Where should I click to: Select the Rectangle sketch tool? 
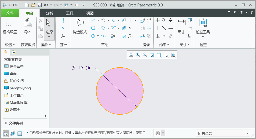point(93,28)
